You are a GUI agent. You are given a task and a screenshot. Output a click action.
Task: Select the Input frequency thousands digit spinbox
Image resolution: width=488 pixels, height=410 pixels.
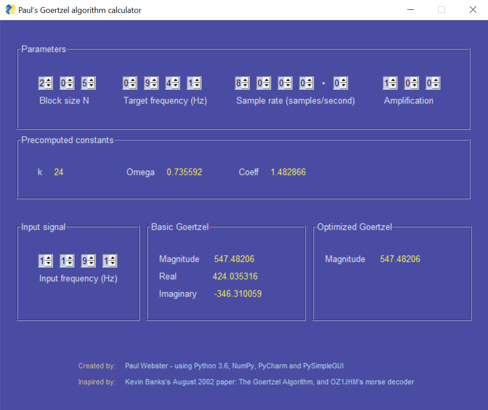coord(45,261)
